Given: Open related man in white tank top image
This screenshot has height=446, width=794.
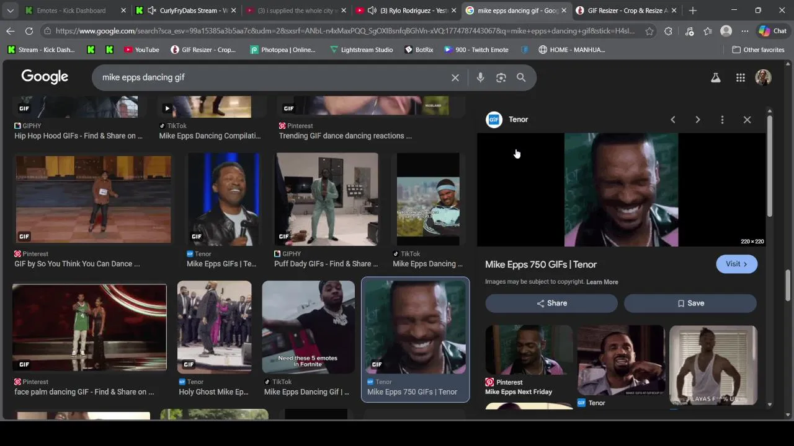Looking at the screenshot, I should (713, 365).
